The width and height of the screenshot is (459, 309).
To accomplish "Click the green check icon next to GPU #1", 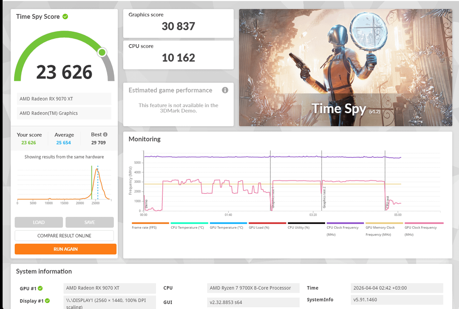I will (40, 288).
